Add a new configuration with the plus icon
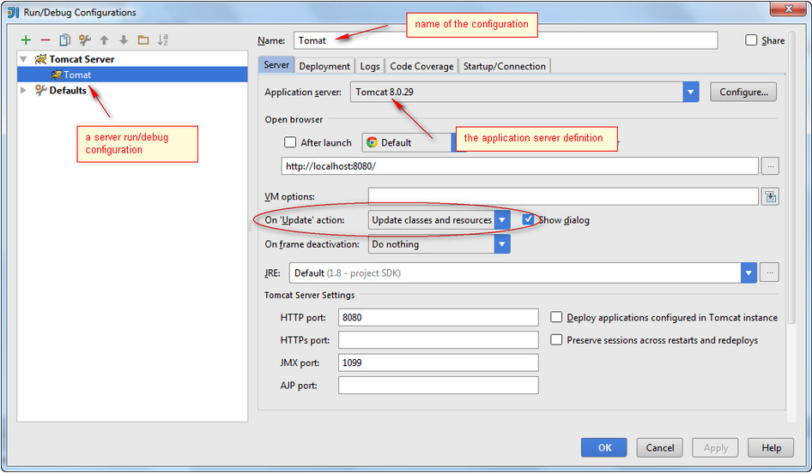This screenshot has height=473, width=812. tap(26, 39)
